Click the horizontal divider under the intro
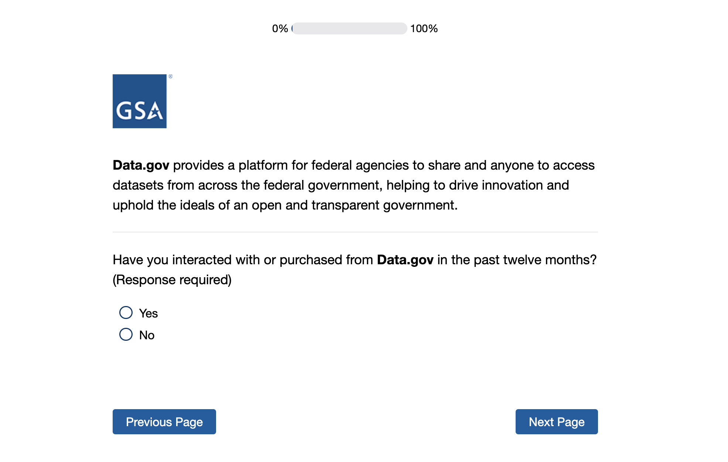Screen dimensions: 728x462 click(355, 232)
